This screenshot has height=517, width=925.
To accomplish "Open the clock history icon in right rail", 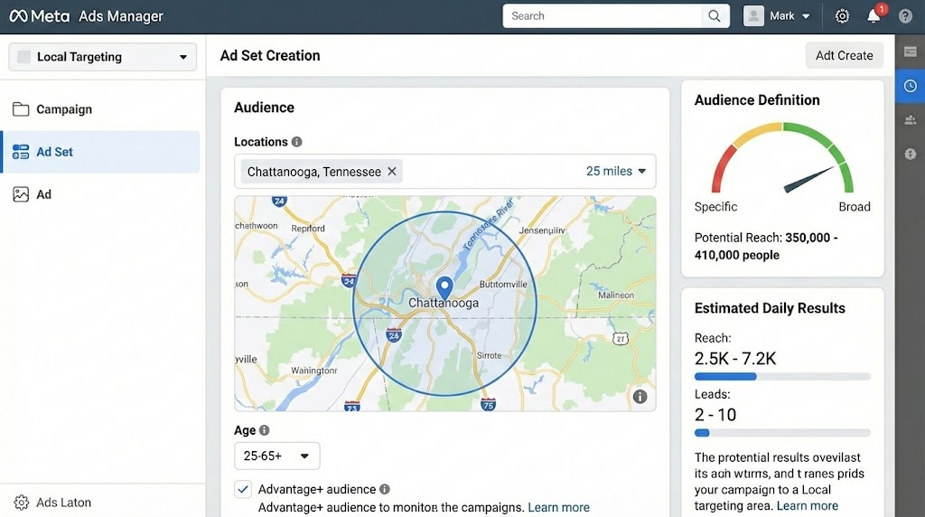I will point(910,86).
